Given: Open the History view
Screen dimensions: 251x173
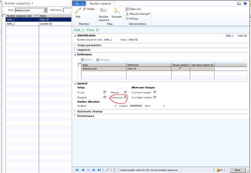Looking at the screenshot, I should (x=132, y=19).
